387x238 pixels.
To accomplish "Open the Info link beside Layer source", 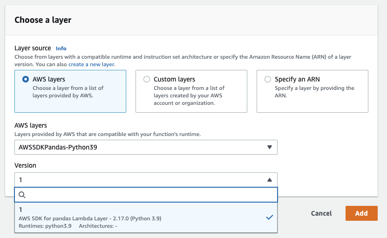I will tap(61, 48).
